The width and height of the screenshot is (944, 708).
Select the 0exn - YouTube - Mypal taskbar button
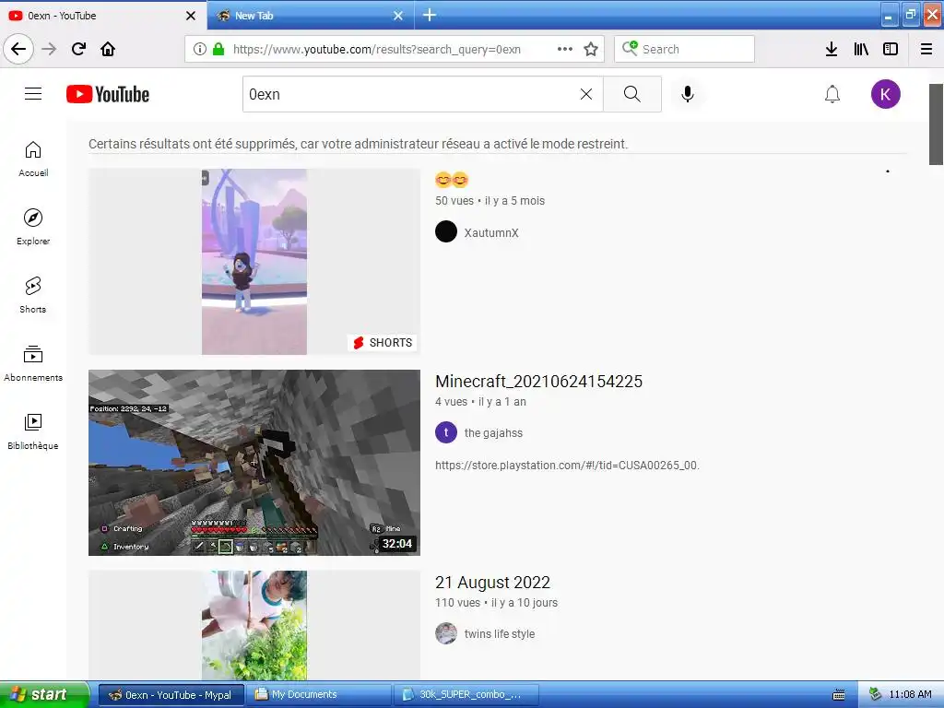[x=171, y=695]
